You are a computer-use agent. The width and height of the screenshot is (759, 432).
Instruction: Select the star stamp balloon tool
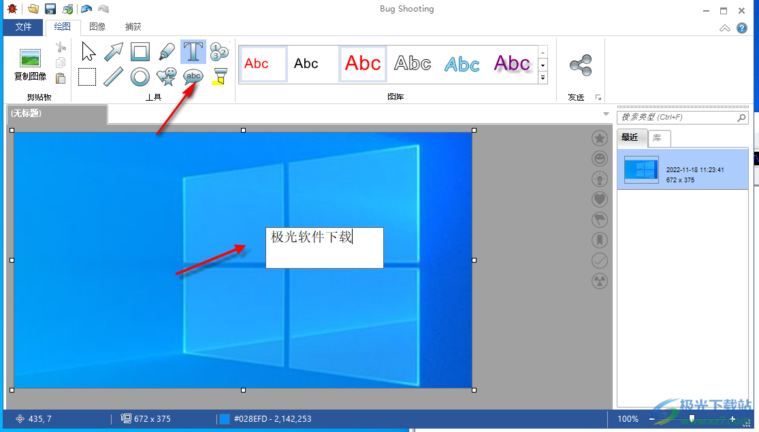click(x=167, y=77)
